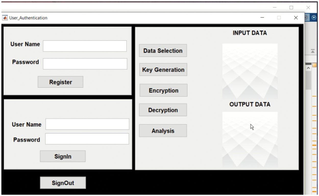
Task: Minimize the User_Authentication window
Action: point(262,18)
